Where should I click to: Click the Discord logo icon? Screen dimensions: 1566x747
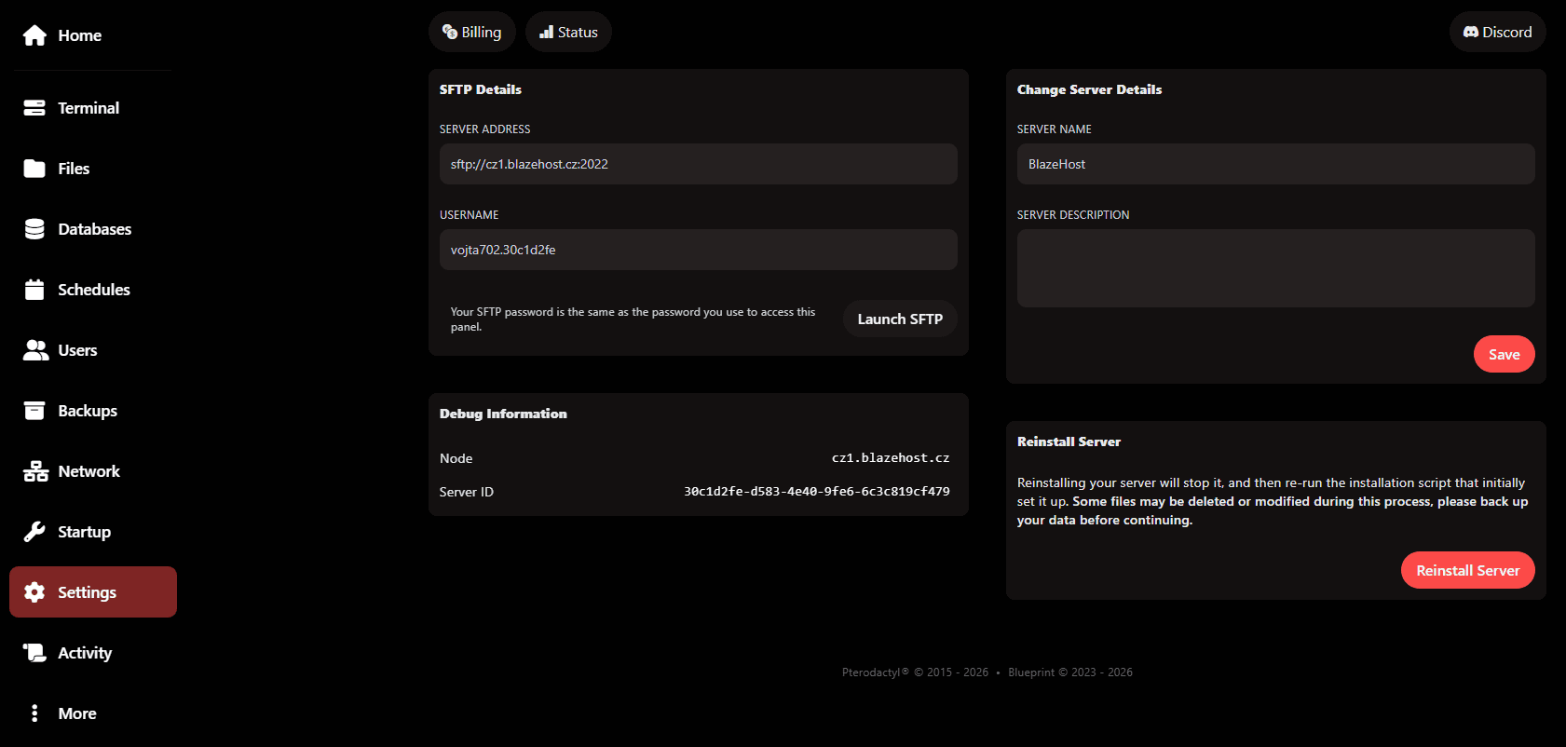pyautogui.click(x=1471, y=32)
